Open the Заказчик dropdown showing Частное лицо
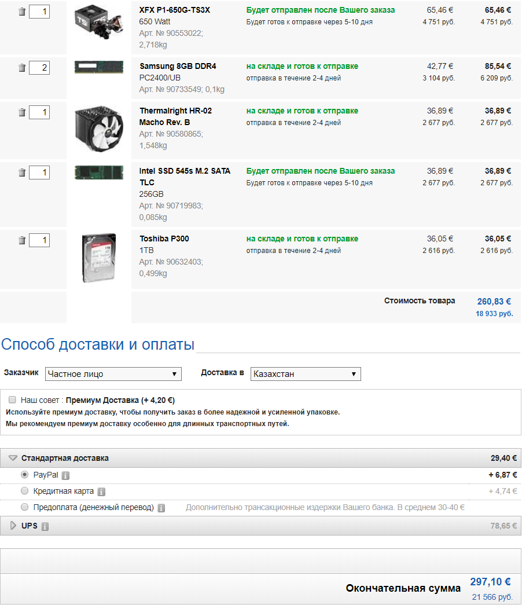This screenshot has height=605, width=522. (113, 374)
